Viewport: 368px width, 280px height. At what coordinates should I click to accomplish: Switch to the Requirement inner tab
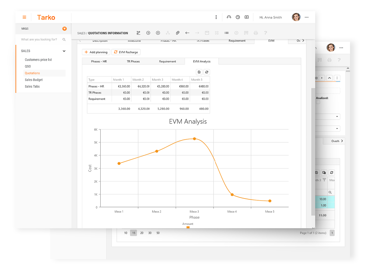click(167, 61)
